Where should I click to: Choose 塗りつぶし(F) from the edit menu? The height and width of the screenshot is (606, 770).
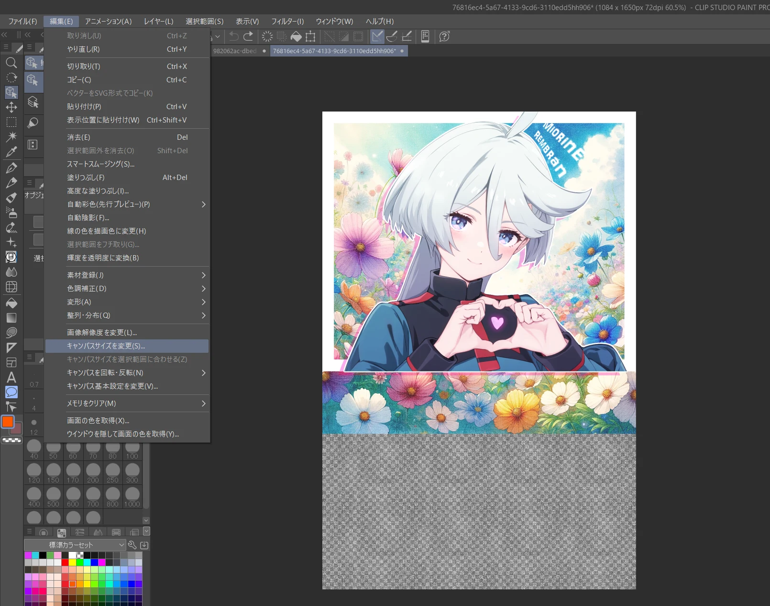tap(127, 178)
